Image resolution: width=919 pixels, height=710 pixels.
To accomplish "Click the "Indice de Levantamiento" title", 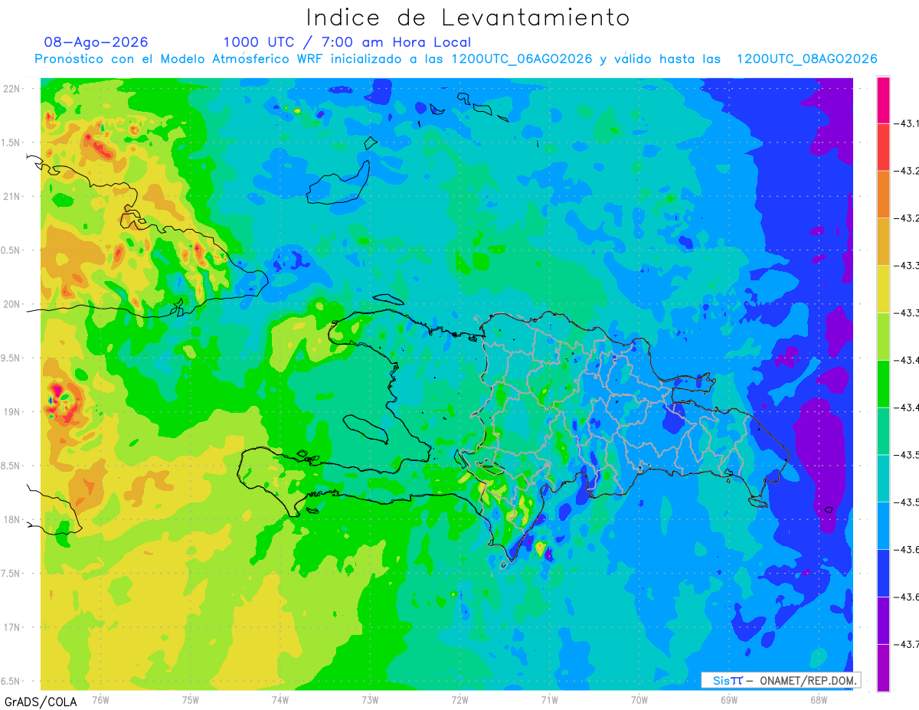I will click(x=468, y=17).
